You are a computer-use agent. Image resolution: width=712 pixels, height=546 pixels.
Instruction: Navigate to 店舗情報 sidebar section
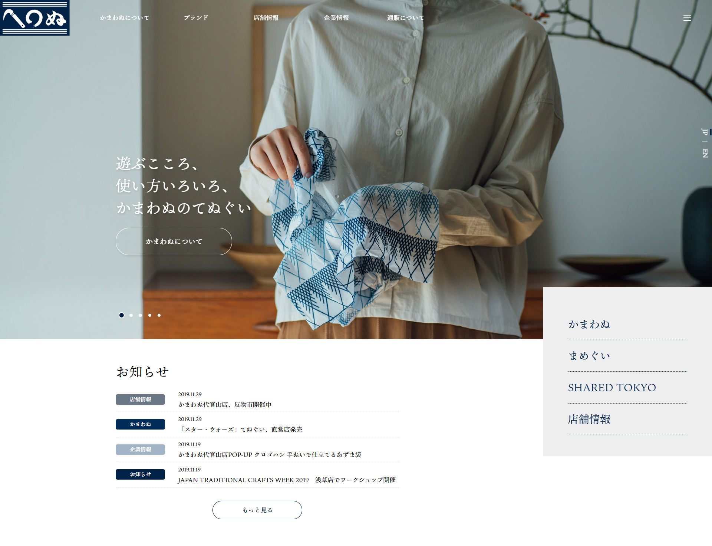pos(589,419)
